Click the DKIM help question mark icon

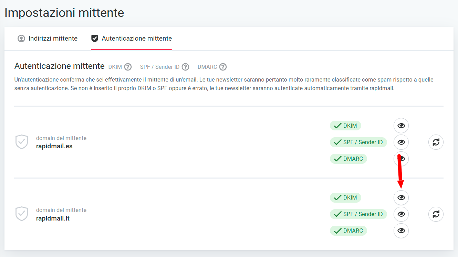pos(128,67)
